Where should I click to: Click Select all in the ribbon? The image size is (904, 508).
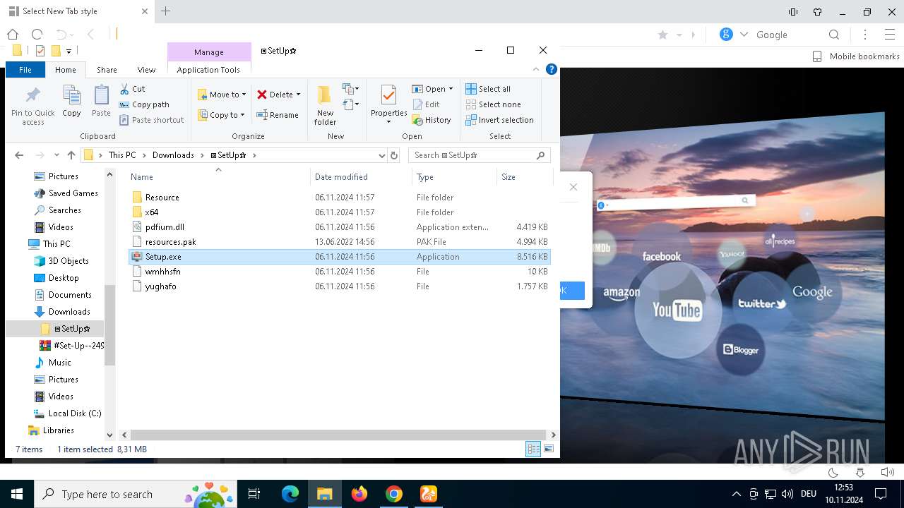tap(488, 89)
